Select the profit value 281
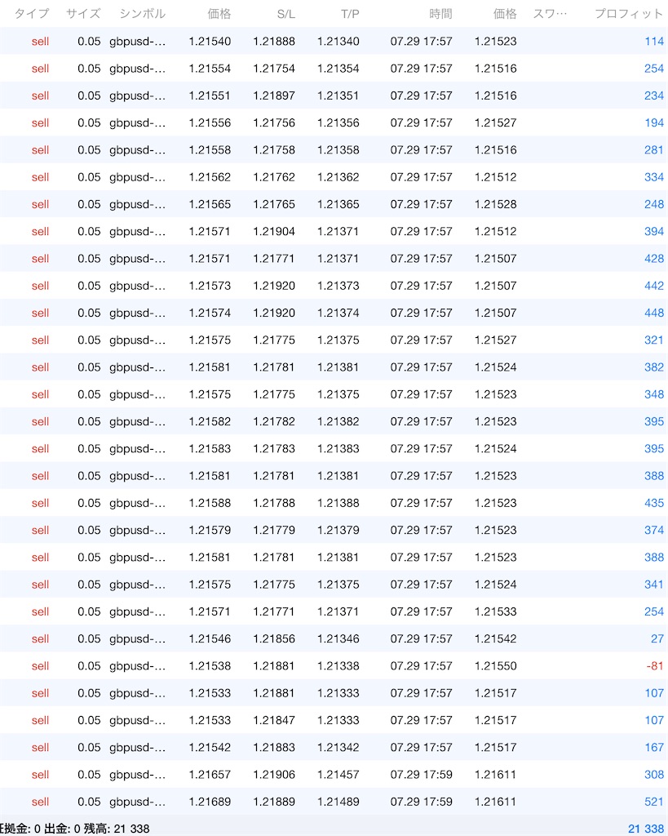Image resolution: width=668 pixels, height=836 pixels. coord(654,150)
